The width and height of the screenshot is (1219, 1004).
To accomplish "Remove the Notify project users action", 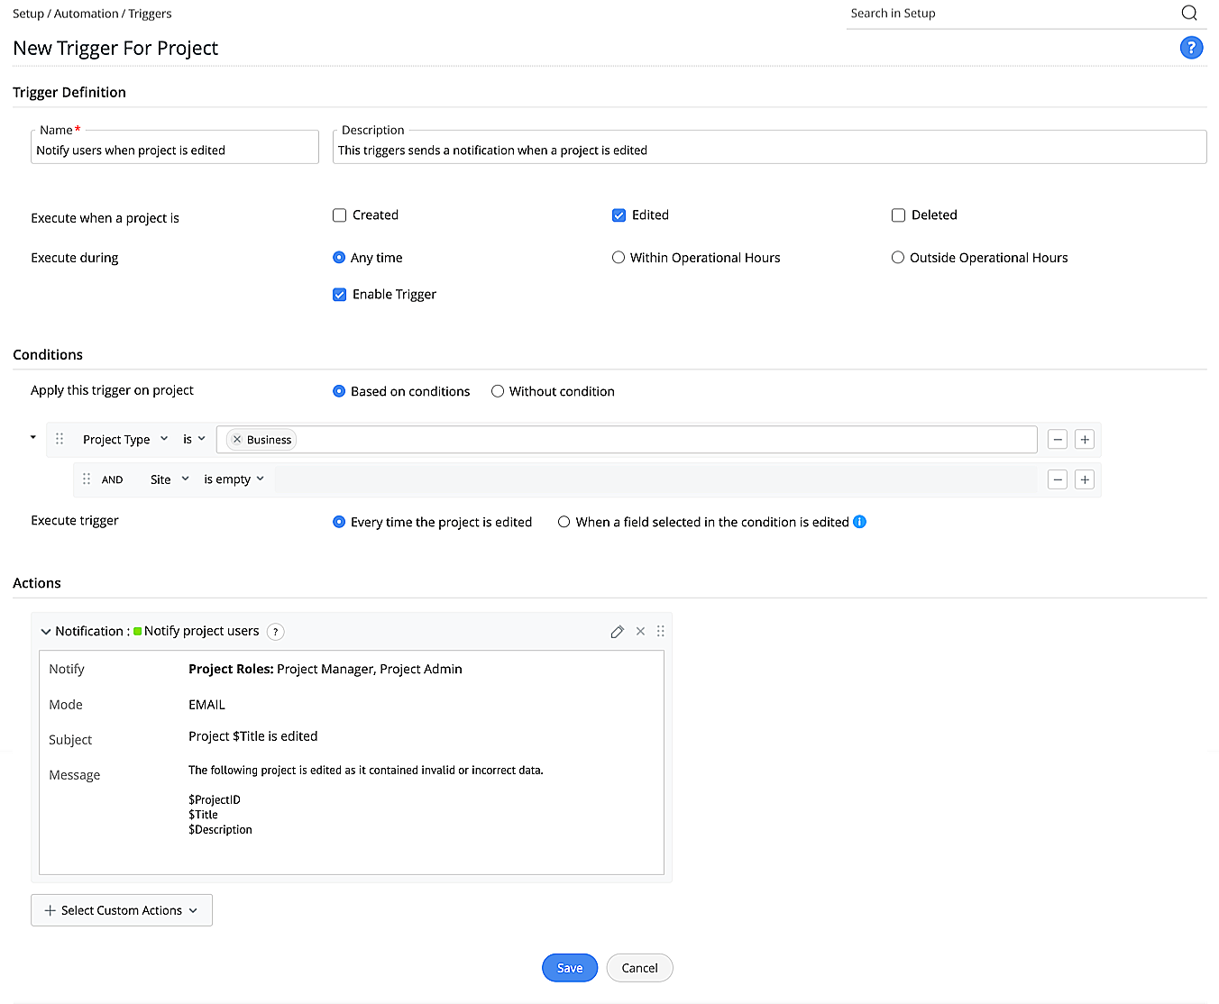I will 640,632.
